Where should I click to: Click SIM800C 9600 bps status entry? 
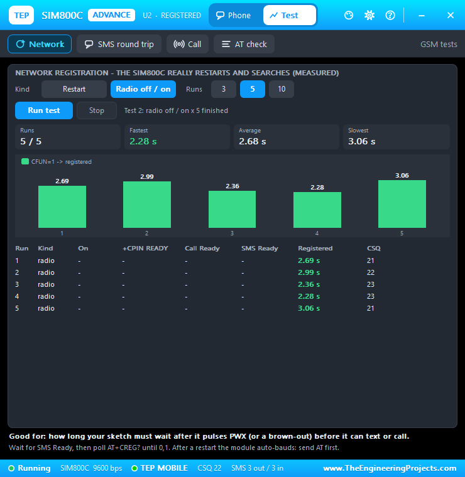[x=91, y=468]
